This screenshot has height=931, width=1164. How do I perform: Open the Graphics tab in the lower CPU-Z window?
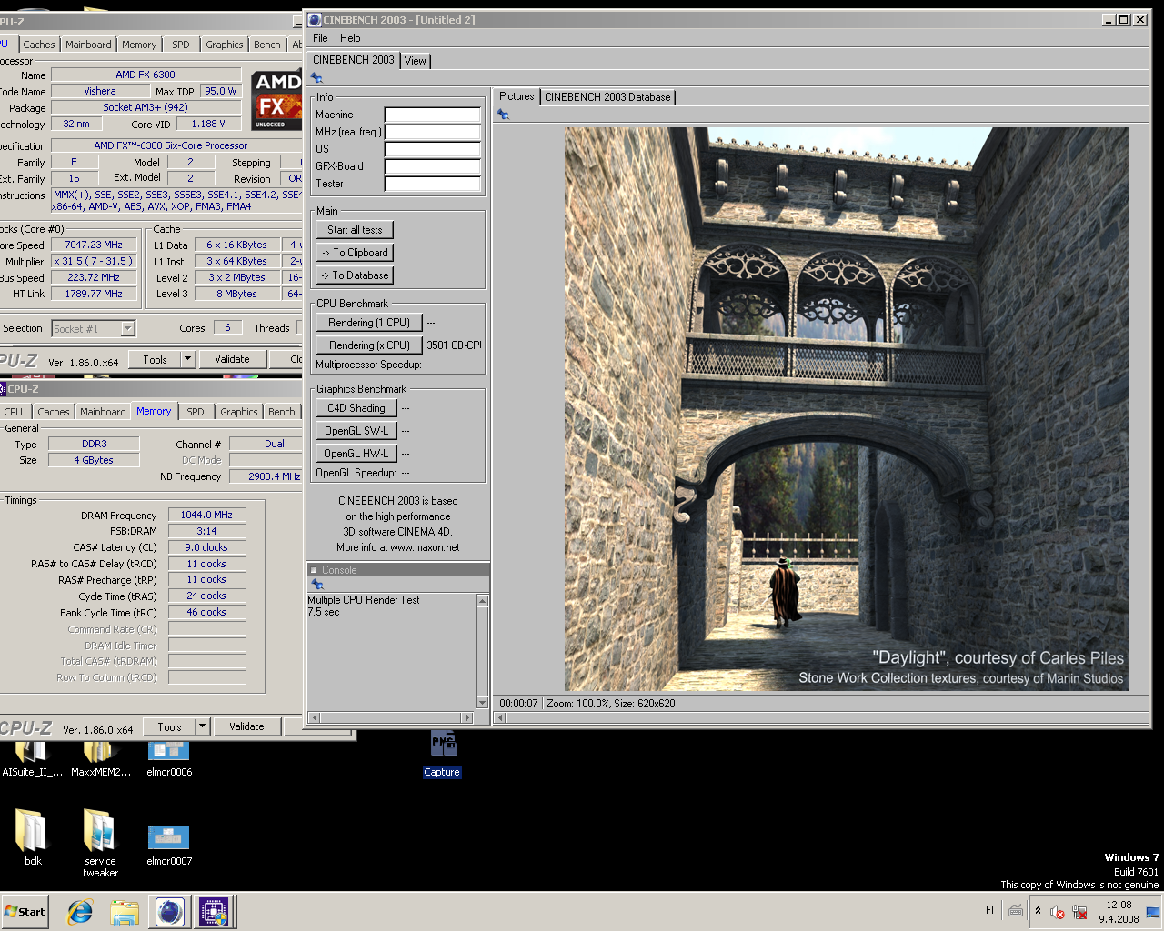[239, 412]
